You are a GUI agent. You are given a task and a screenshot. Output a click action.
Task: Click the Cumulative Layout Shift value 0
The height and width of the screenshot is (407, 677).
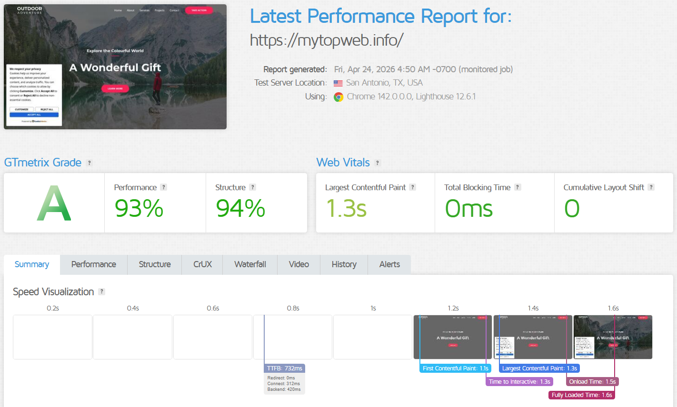coord(572,209)
